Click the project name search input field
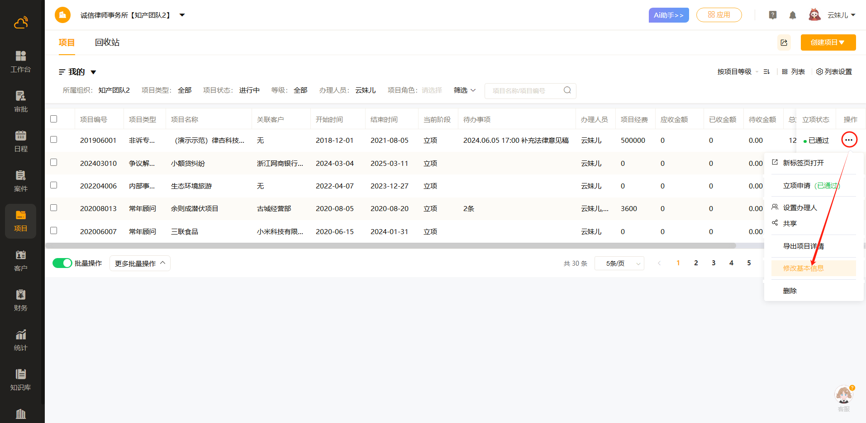This screenshot has width=866, height=423. pyautogui.click(x=525, y=91)
